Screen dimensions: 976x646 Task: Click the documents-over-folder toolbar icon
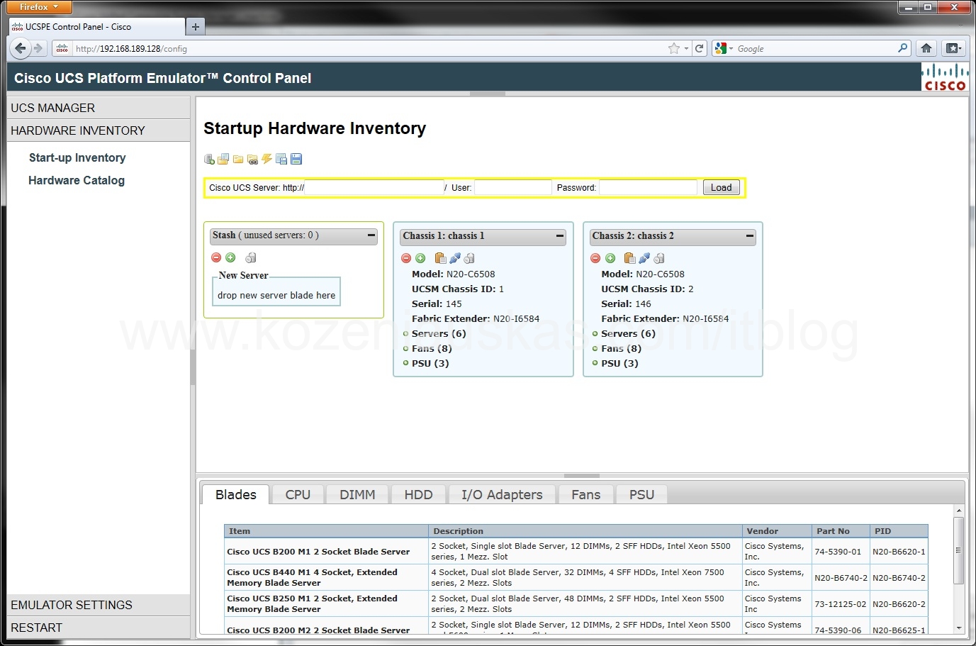click(223, 159)
